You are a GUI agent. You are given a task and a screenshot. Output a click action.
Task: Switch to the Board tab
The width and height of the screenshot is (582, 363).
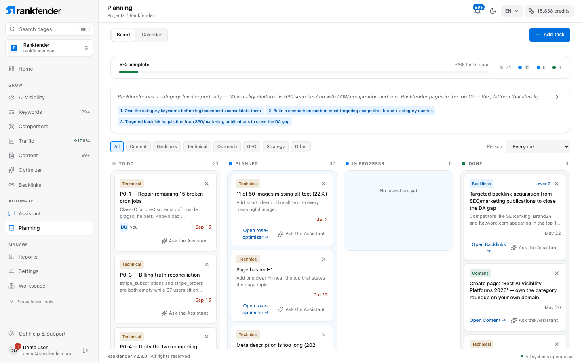coord(123,35)
